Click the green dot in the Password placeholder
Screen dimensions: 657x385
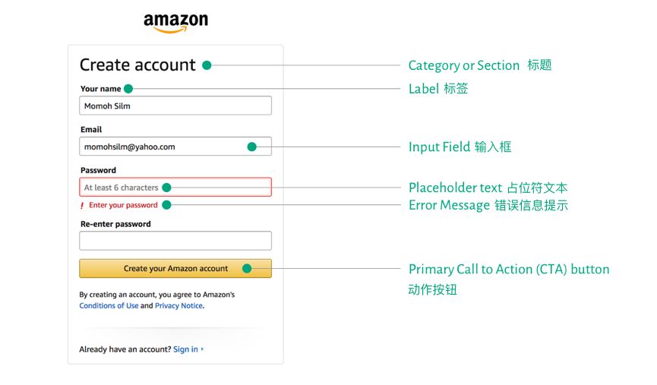pos(167,188)
